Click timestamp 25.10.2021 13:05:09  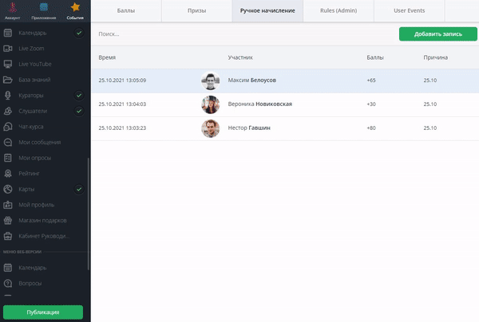pyautogui.click(x=122, y=80)
